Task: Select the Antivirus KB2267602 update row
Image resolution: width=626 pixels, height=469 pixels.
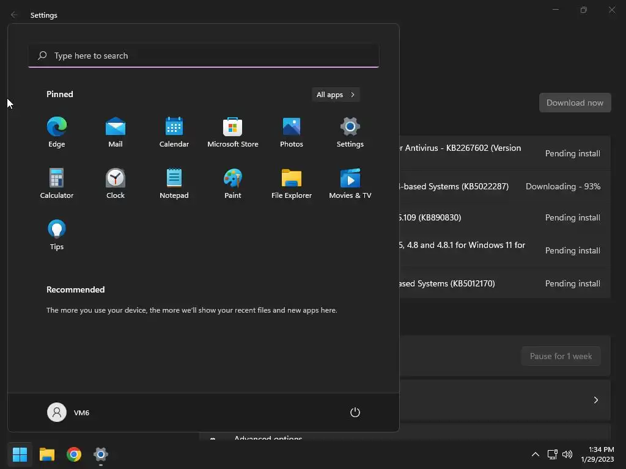Action: tap(506, 153)
